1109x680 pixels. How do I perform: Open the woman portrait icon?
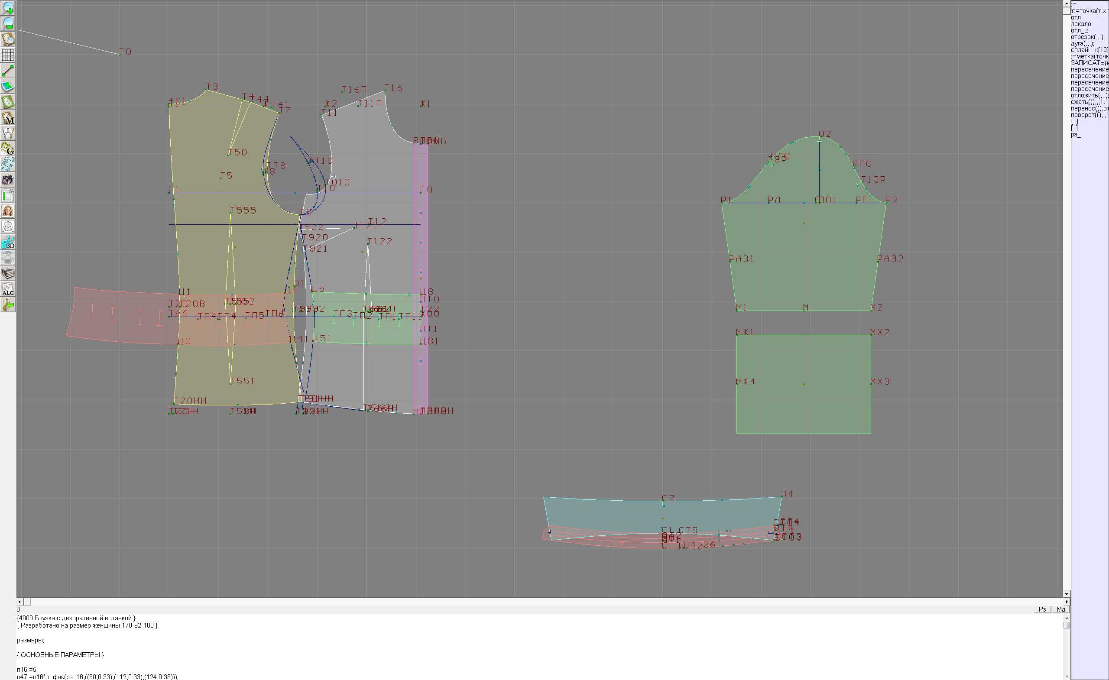point(8,211)
